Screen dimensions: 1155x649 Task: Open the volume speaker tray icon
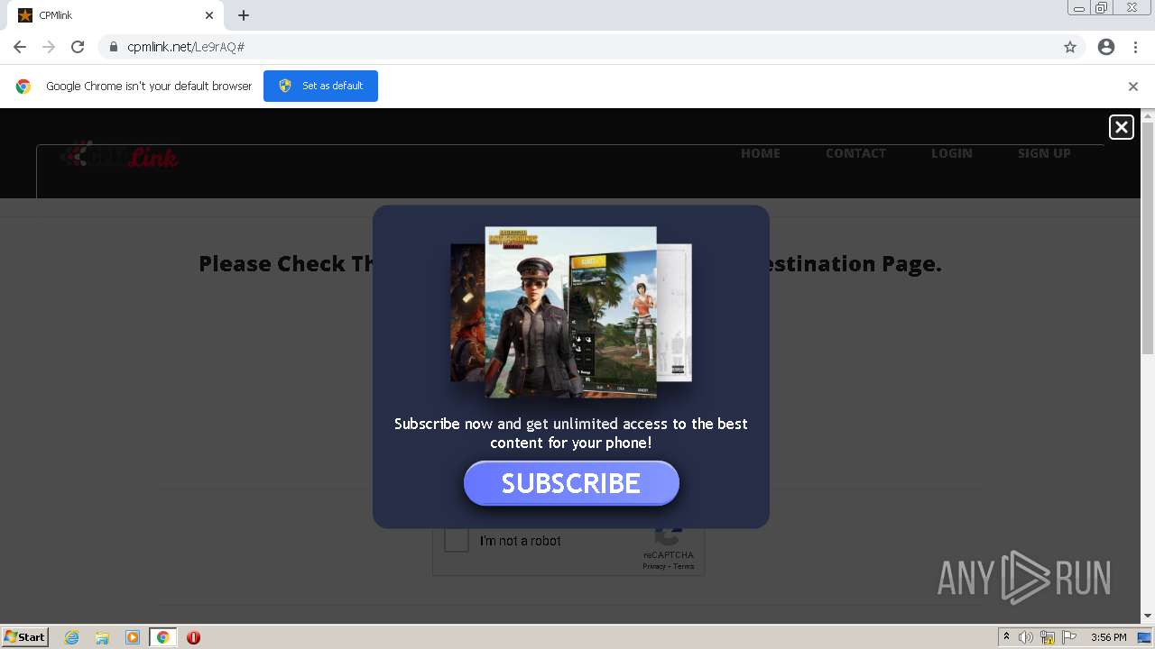point(1026,637)
